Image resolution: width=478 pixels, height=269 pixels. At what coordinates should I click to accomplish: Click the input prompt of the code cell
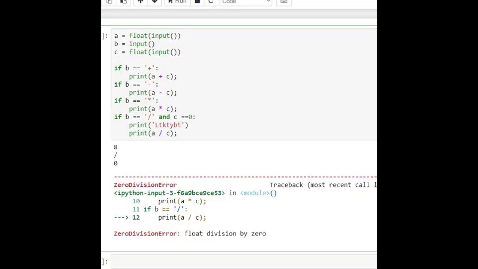pyautogui.click(x=105, y=36)
